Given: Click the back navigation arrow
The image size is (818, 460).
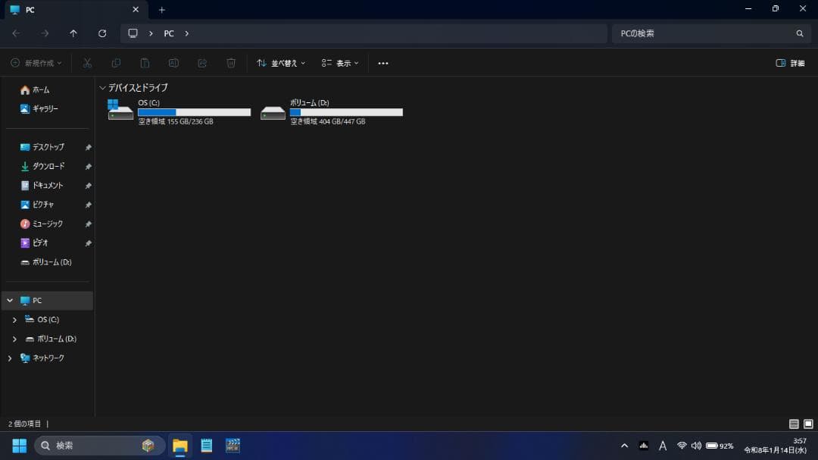Looking at the screenshot, I should (x=15, y=33).
